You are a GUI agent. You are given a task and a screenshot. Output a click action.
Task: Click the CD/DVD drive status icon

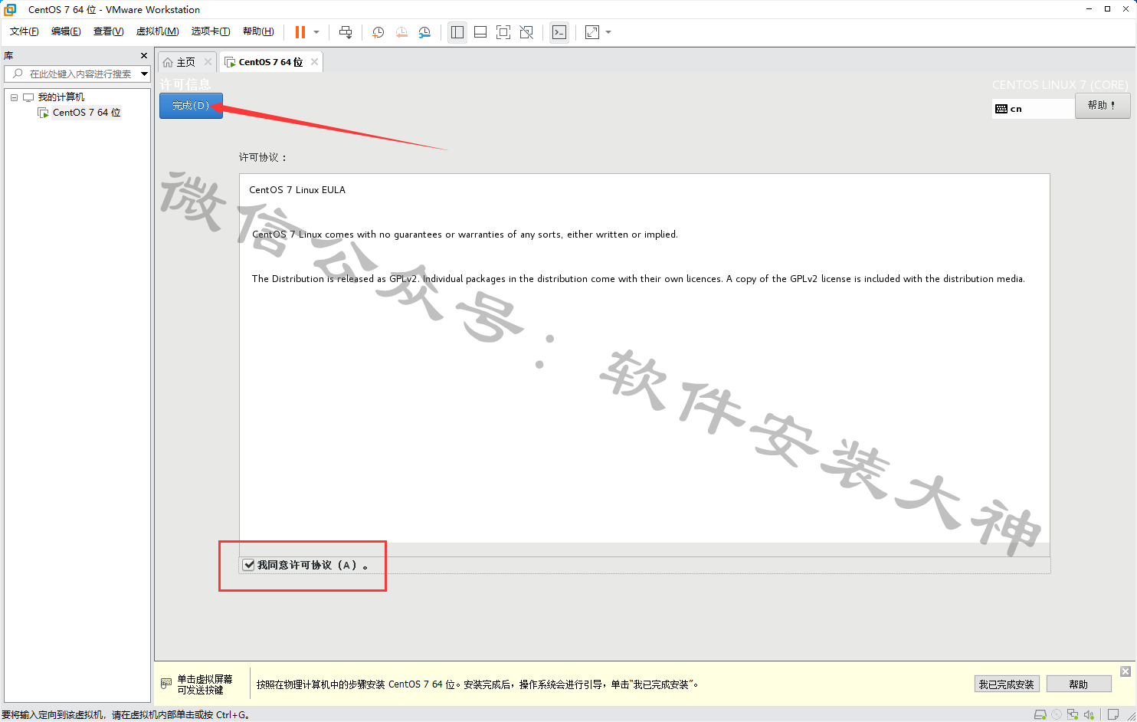[1057, 714]
